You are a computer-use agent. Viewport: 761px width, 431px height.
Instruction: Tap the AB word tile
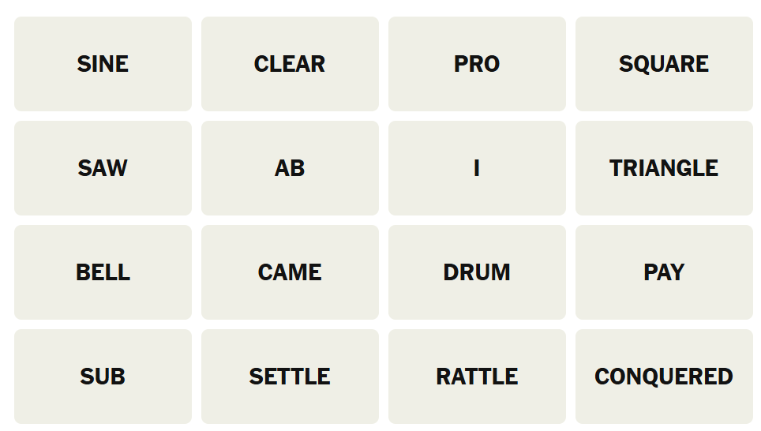point(290,168)
